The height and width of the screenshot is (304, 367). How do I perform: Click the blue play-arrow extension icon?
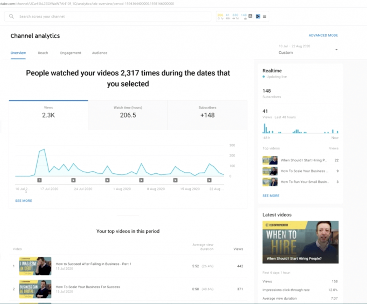click(x=258, y=16)
